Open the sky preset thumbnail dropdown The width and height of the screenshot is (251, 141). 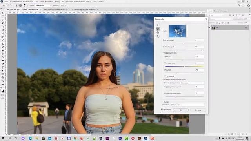click(x=187, y=31)
